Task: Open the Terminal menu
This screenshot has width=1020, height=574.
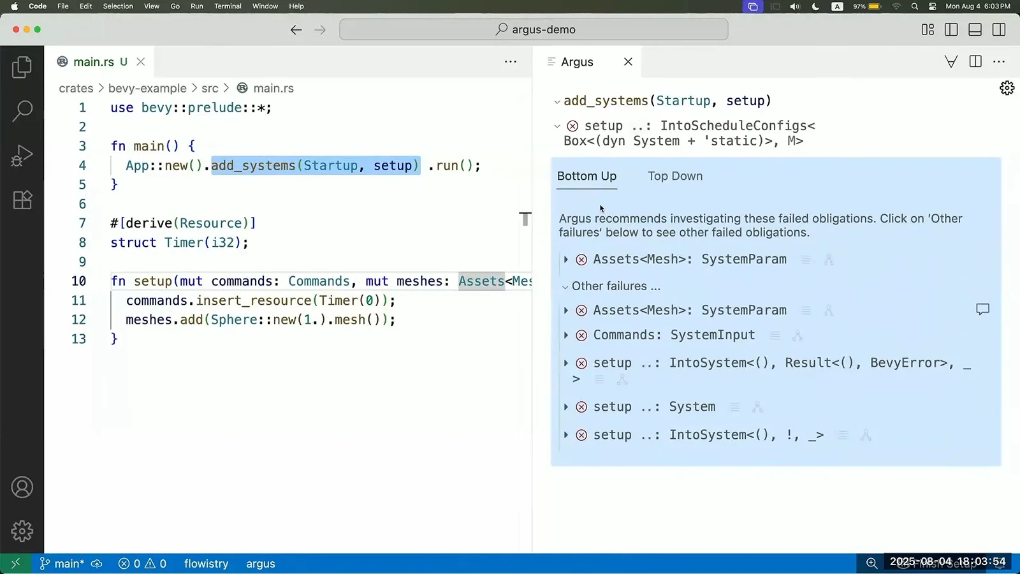Action: pyautogui.click(x=228, y=6)
